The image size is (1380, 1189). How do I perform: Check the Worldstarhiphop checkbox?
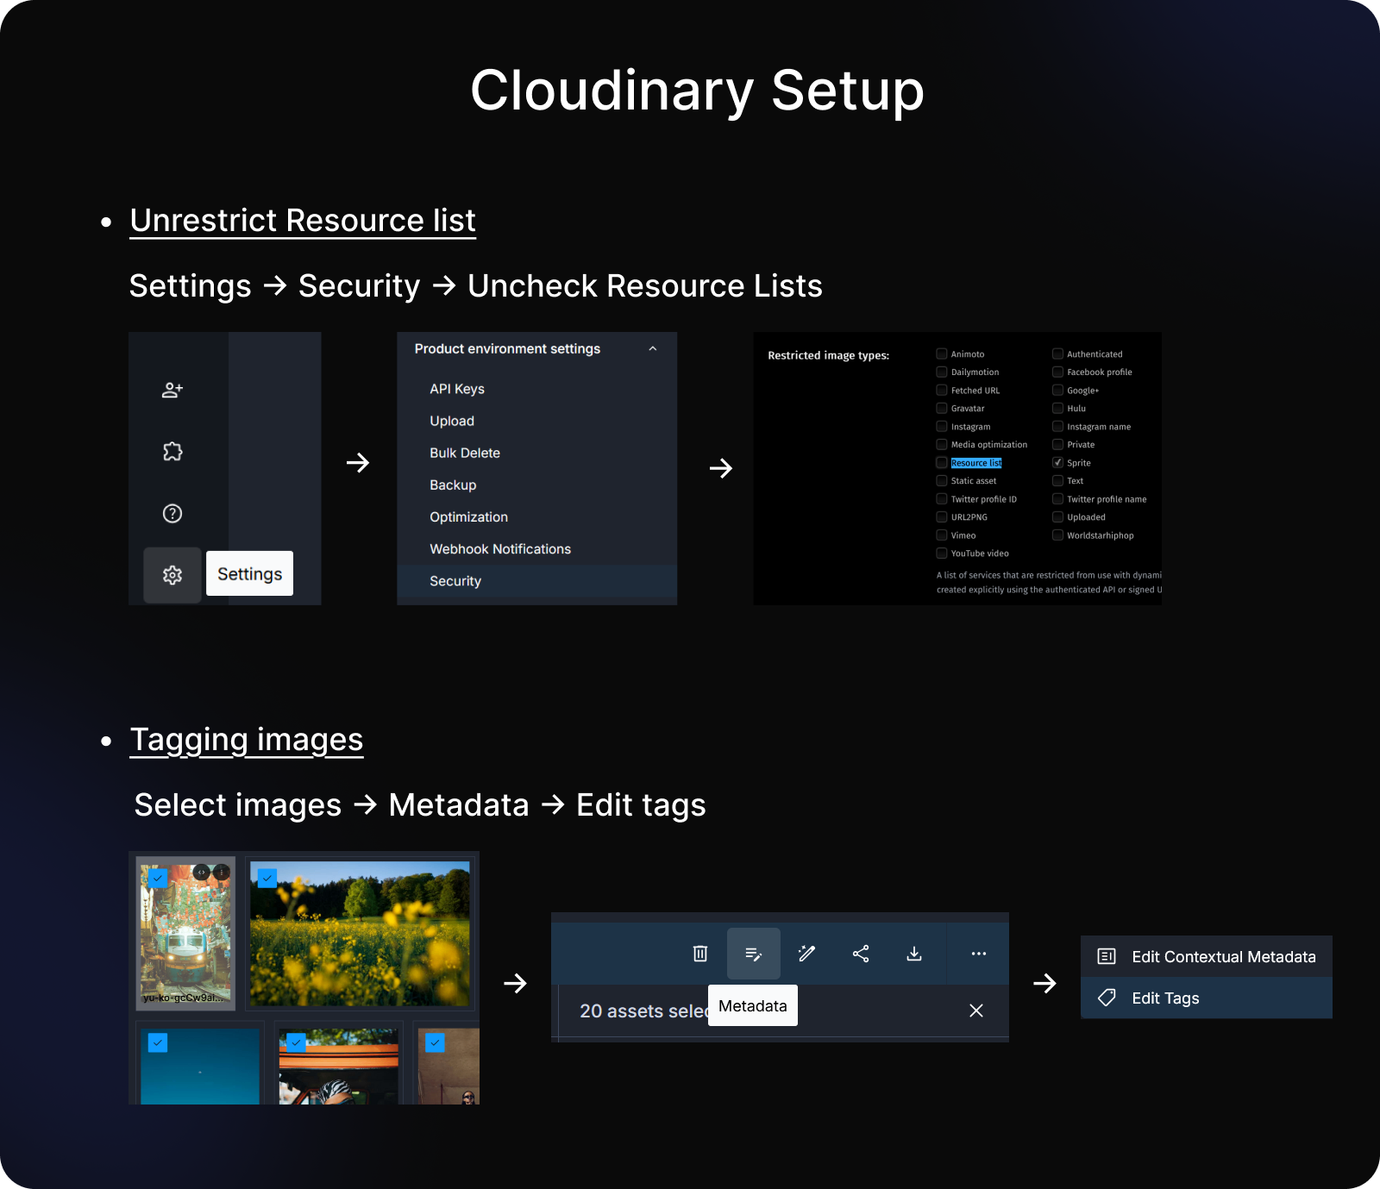[x=1057, y=535]
